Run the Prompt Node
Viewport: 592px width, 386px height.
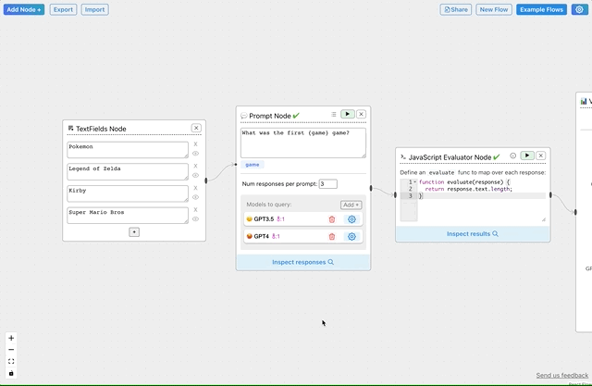coord(348,114)
